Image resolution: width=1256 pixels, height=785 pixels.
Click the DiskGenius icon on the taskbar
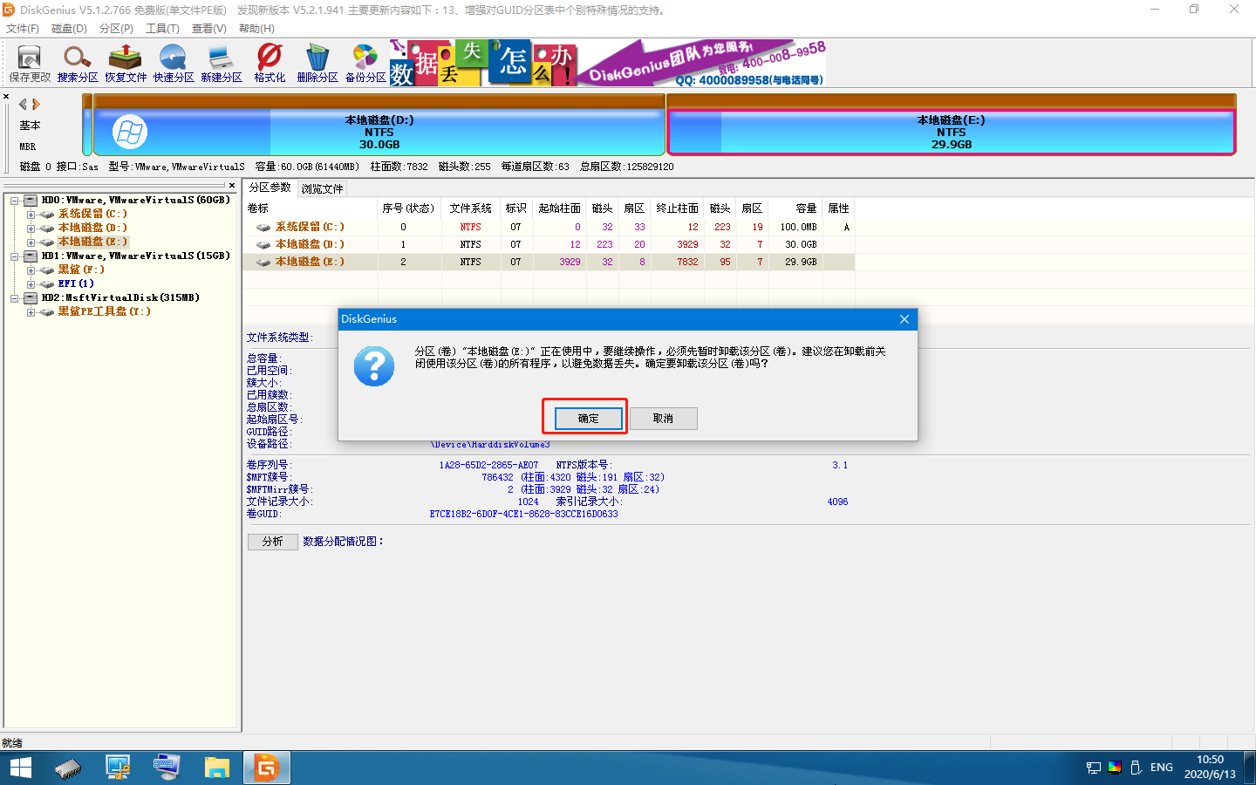coord(266,768)
